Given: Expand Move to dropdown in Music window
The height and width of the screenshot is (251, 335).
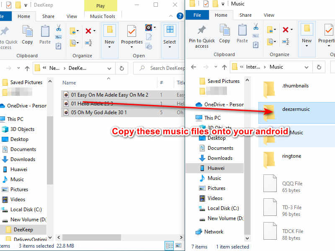Looking at the screenshot, I should [x=275, y=30].
